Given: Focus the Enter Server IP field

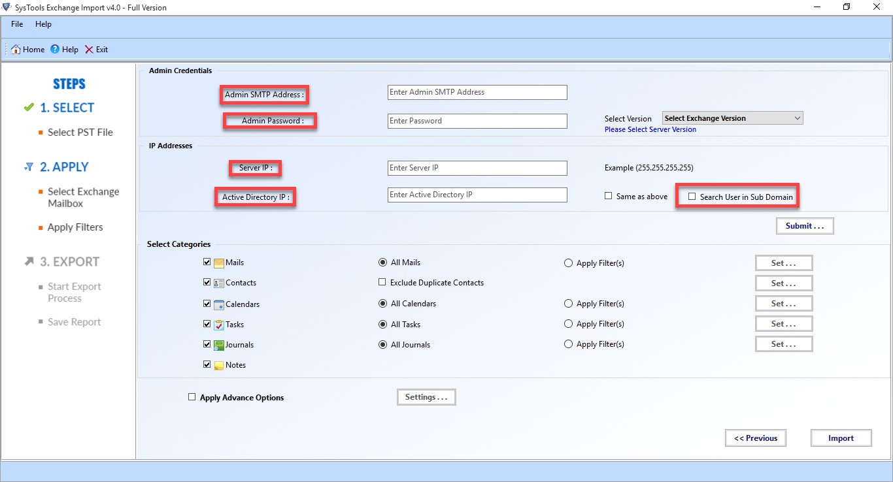Looking at the screenshot, I should click(477, 168).
